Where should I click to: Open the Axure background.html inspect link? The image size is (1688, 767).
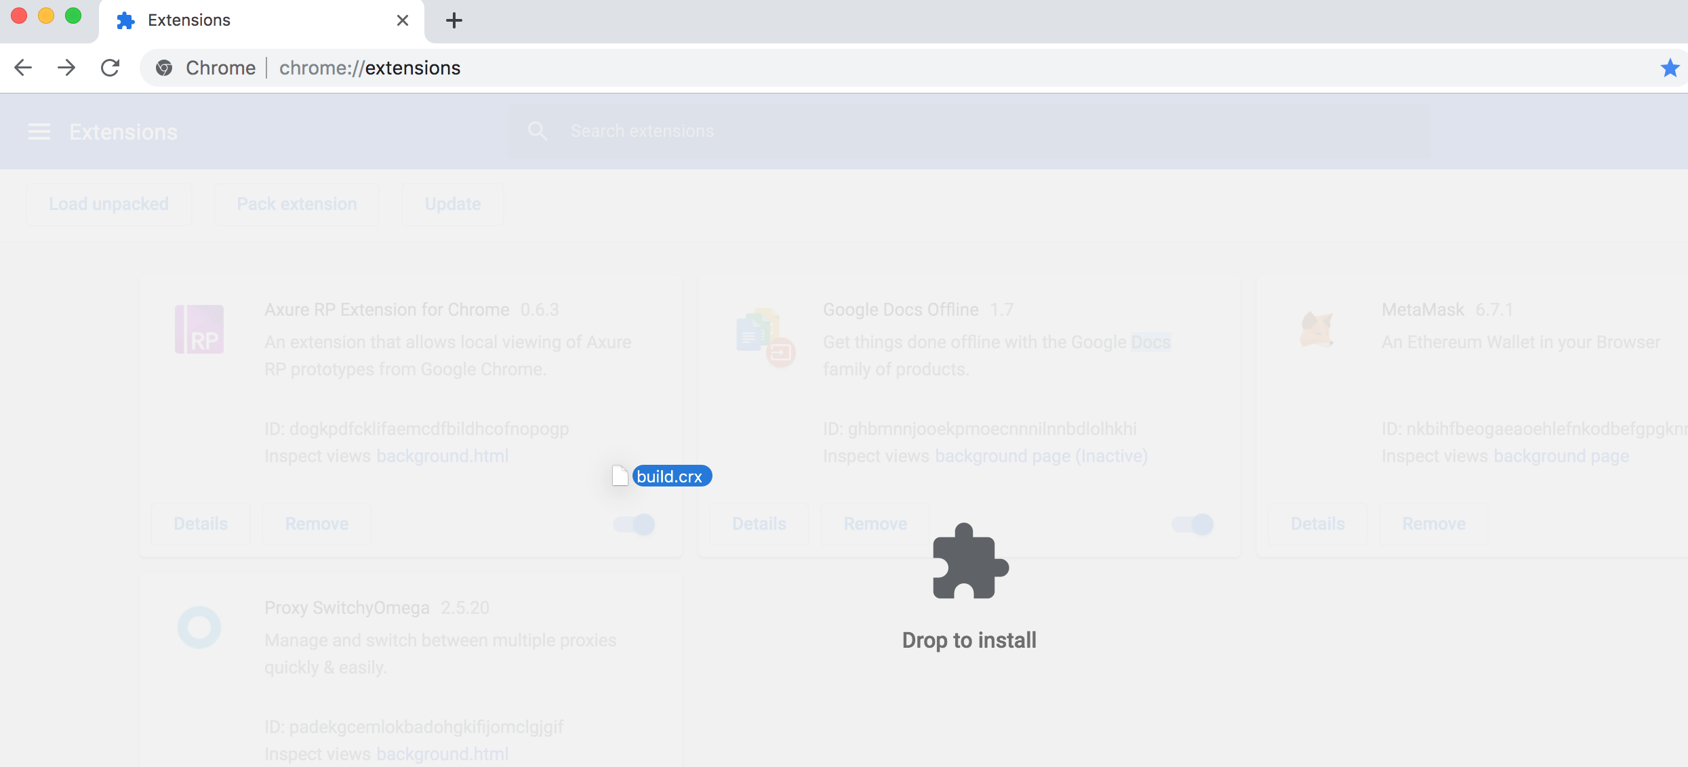coord(443,456)
